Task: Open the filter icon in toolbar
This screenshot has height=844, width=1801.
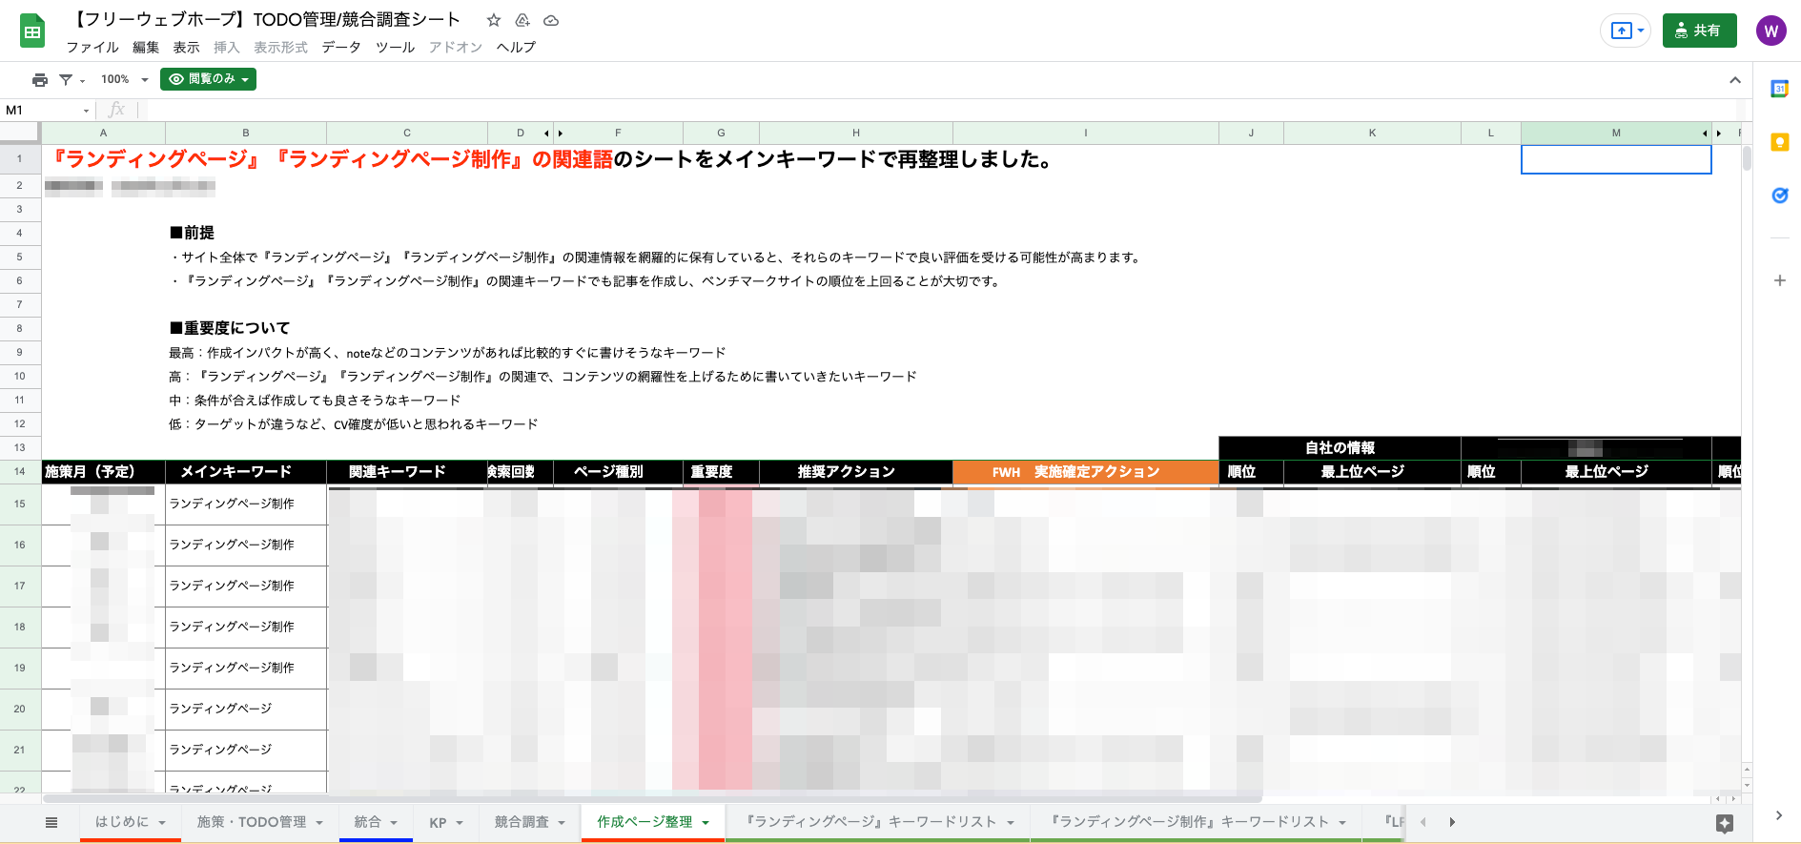Action: coord(66,79)
